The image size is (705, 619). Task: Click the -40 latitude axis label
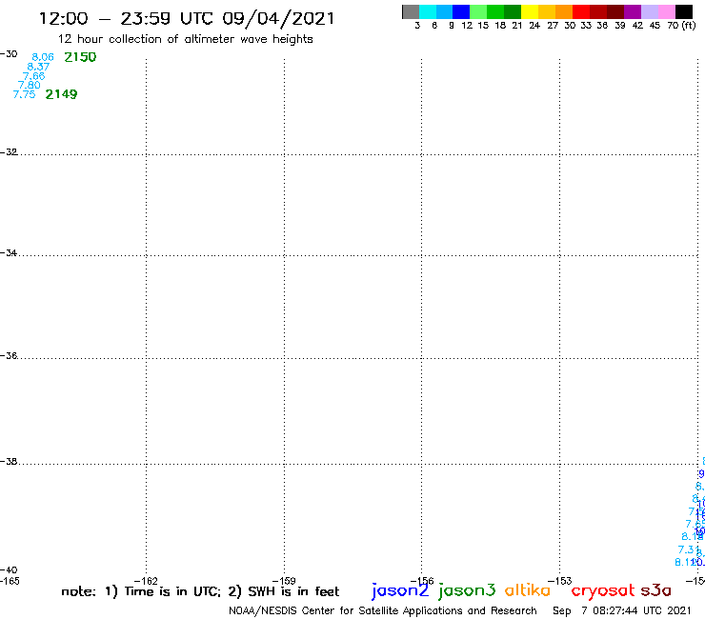pos(9,570)
